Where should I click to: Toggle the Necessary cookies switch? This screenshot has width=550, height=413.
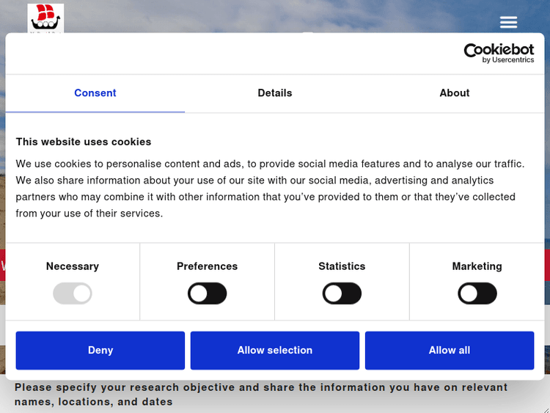[x=73, y=294]
